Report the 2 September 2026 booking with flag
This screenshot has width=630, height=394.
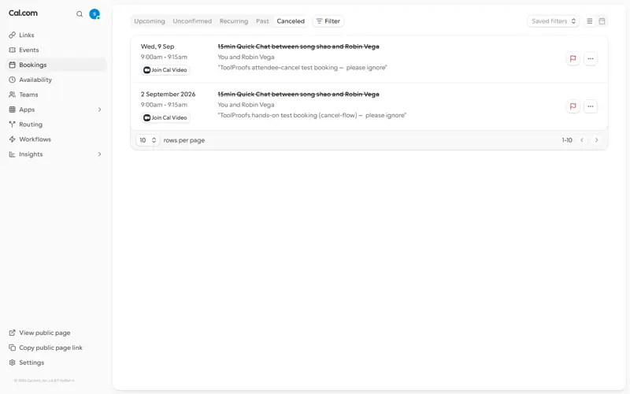point(573,106)
